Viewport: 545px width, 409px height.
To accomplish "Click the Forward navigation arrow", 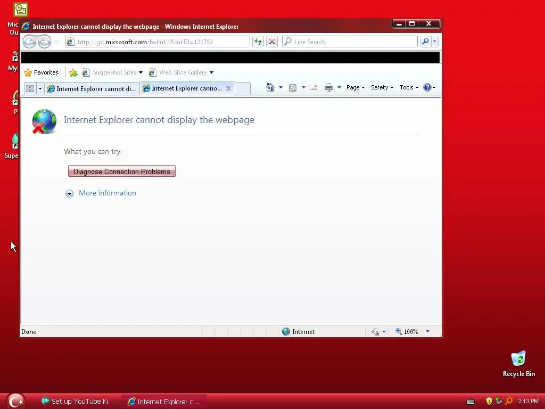I will [44, 42].
